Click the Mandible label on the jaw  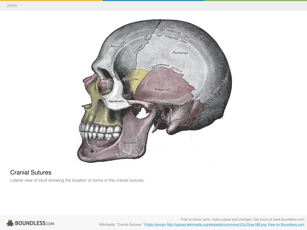130,143
